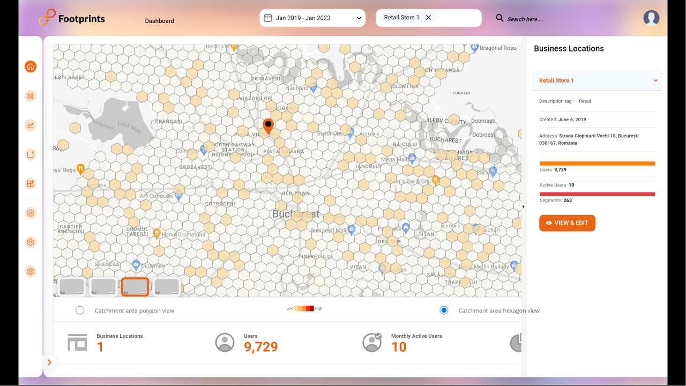Click the Dedeman map pin
Image resolution: width=686 pixels, height=386 pixels.
point(136,264)
